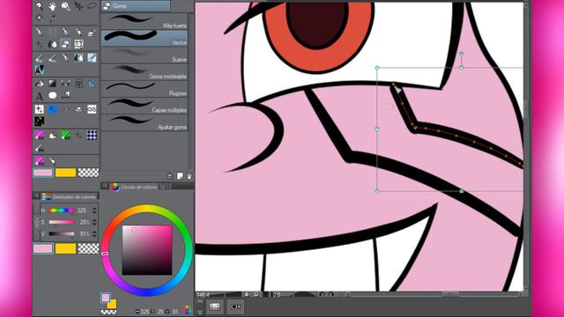Choose the Suave eraser sub tool
This screenshot has width=564, height=317.
145,55
